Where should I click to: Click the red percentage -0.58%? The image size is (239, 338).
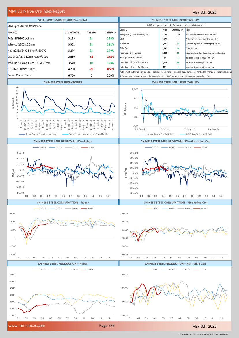(x=110, y=69)
